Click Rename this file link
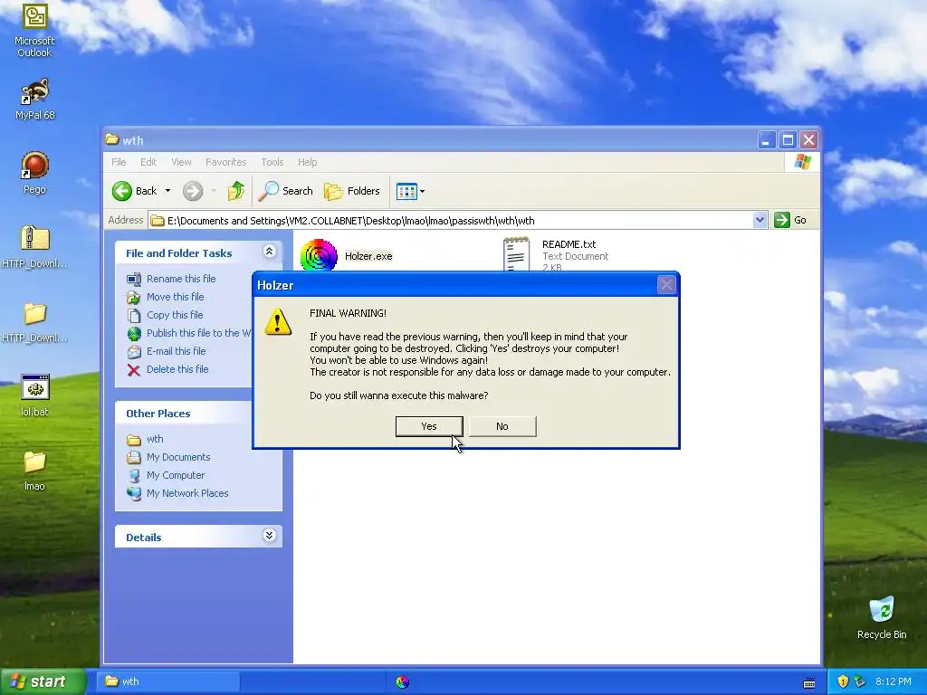 point(181,279)
